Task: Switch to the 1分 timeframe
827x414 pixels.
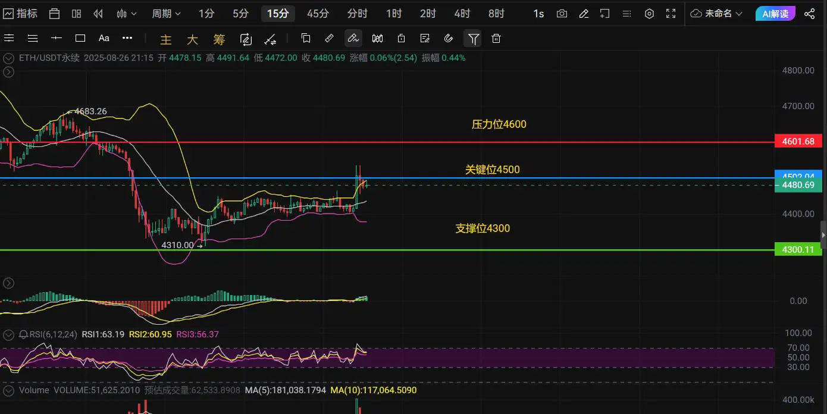Action: point(206,14)
